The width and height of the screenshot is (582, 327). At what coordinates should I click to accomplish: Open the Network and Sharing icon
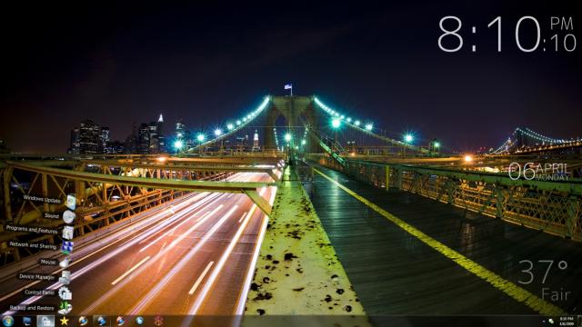click(x=67, y=247)
